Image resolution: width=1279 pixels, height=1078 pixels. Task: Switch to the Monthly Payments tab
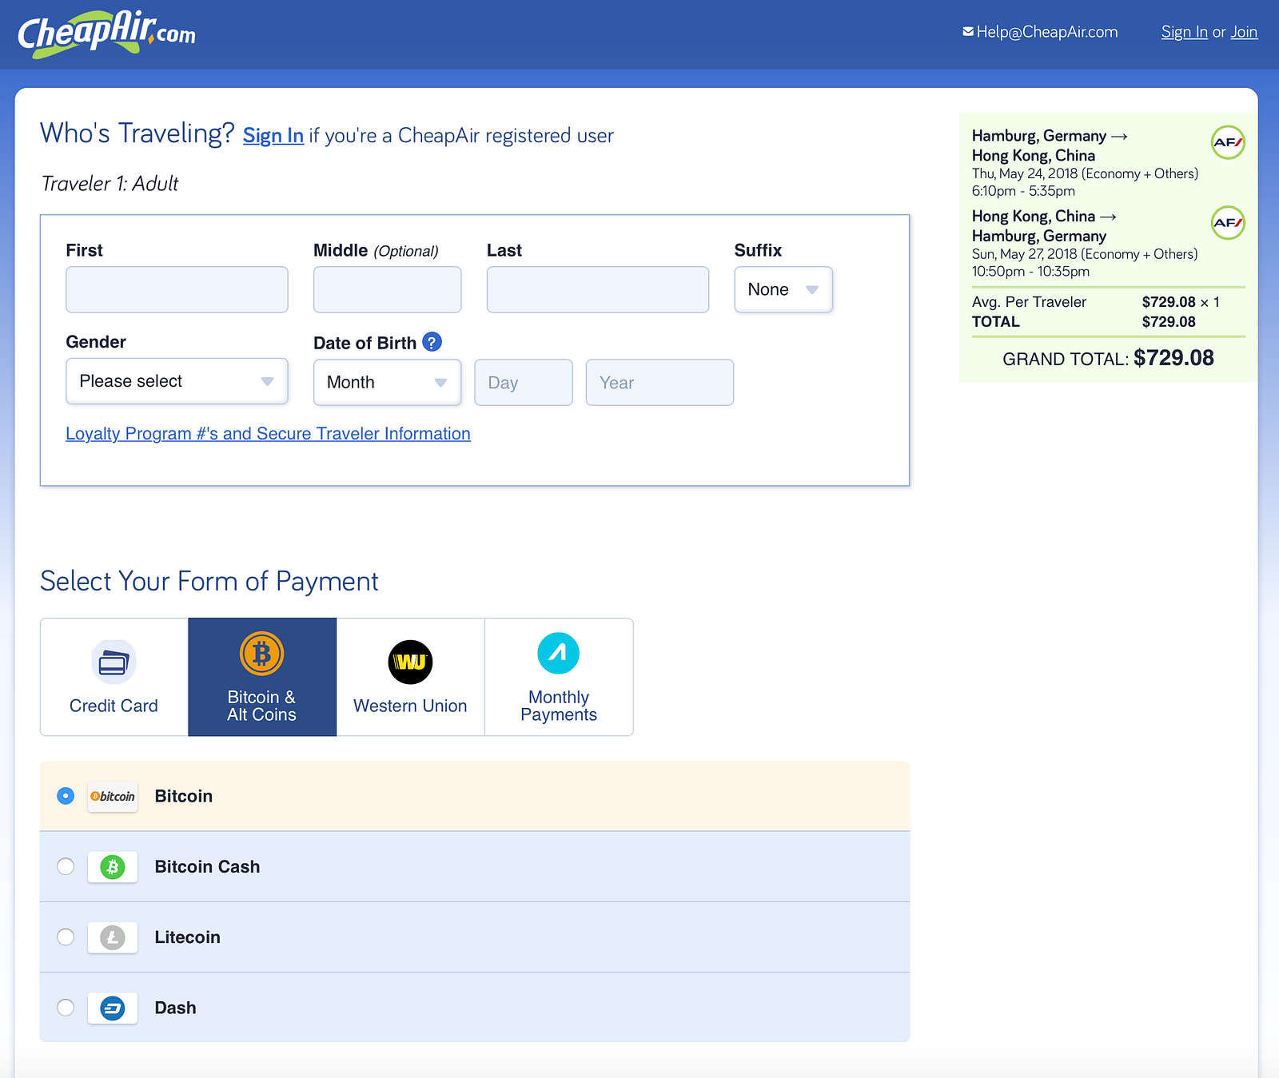559,677
